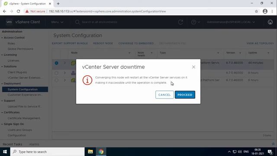277x156 pixels.
Task: Select the third node radio button
Action: 56,80
